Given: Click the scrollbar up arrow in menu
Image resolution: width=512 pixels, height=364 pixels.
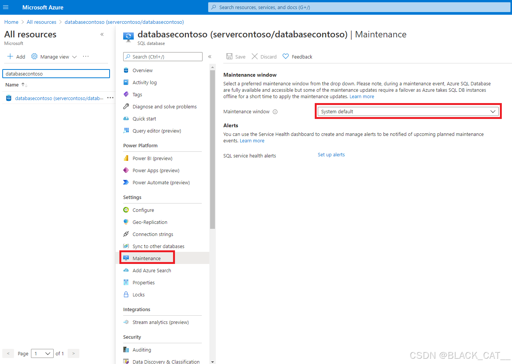Looking at the screenshot, I should (212, 67).
